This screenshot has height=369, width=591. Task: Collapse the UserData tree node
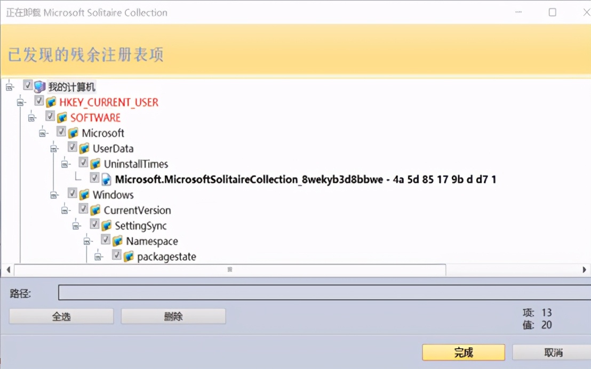(54, 149)
